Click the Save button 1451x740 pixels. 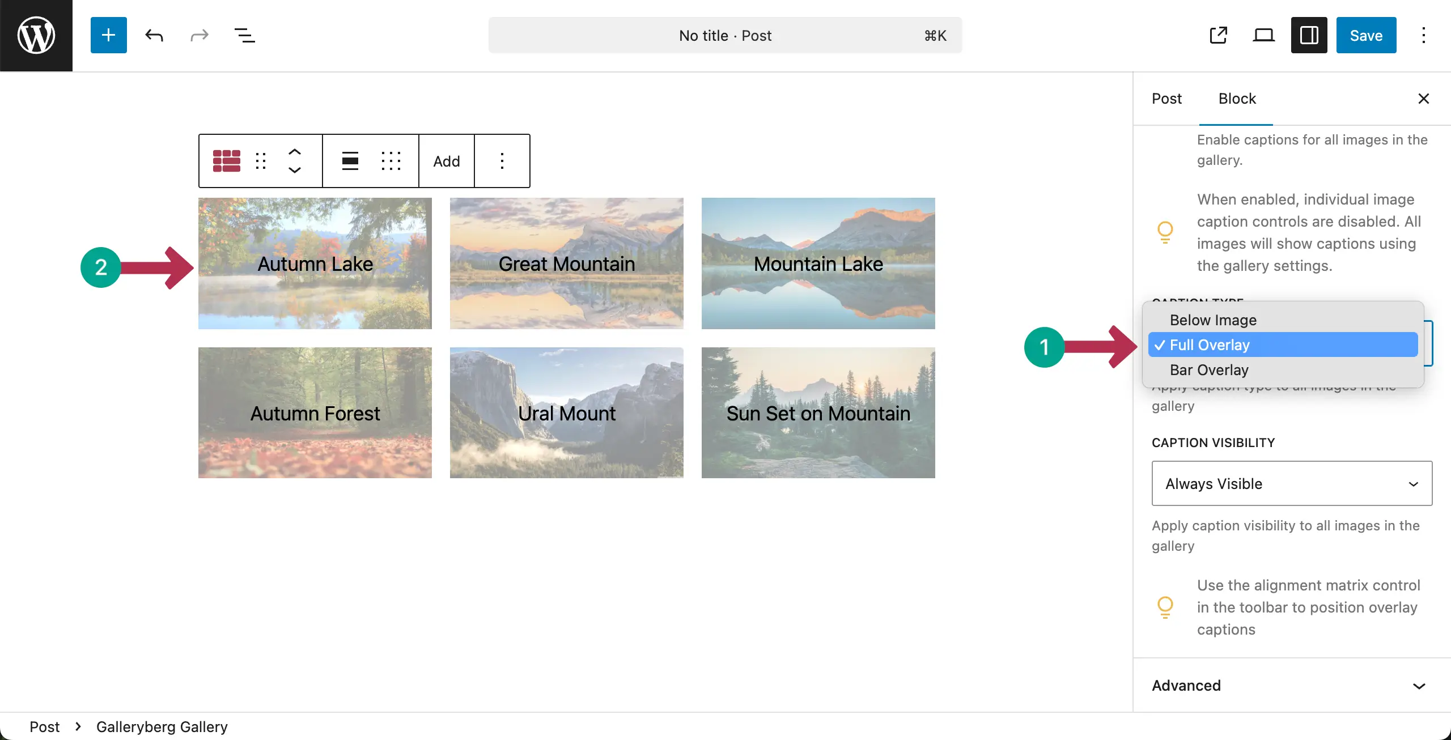(1365, 35)
